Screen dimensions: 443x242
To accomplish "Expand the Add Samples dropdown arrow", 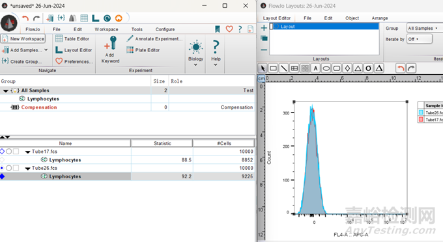I will click(46, 49).
